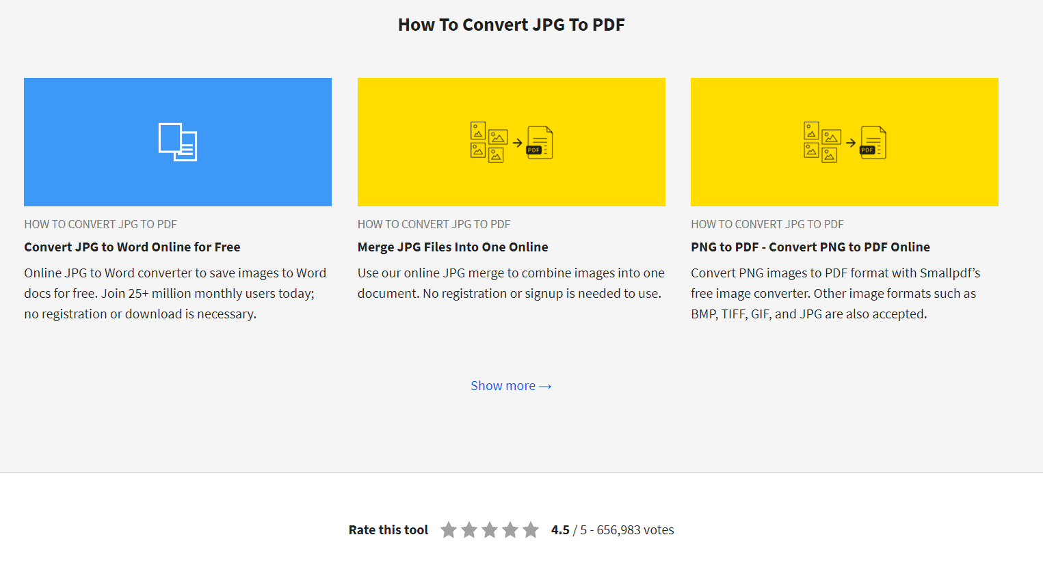Open article PNG to PDF - Convert PNG to PDF Online
This screenshot has width=1043, height=565.
(810, 247)
